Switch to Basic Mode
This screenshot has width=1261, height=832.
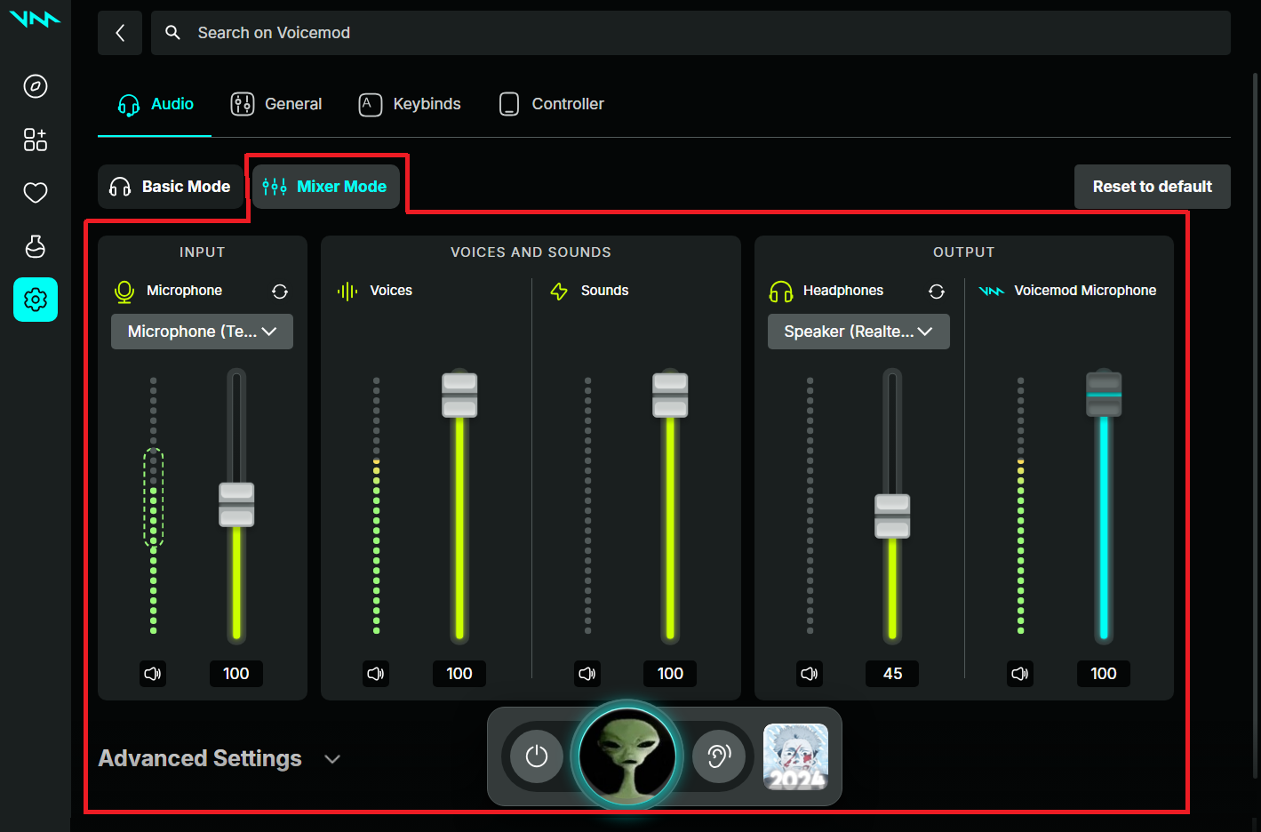[171, 187]
